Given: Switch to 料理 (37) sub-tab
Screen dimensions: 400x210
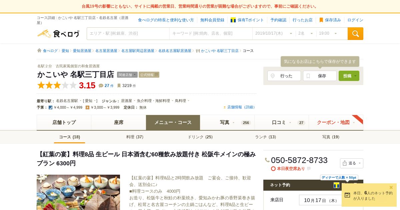Looking at the screenshot, I should [x=135, y=137].
